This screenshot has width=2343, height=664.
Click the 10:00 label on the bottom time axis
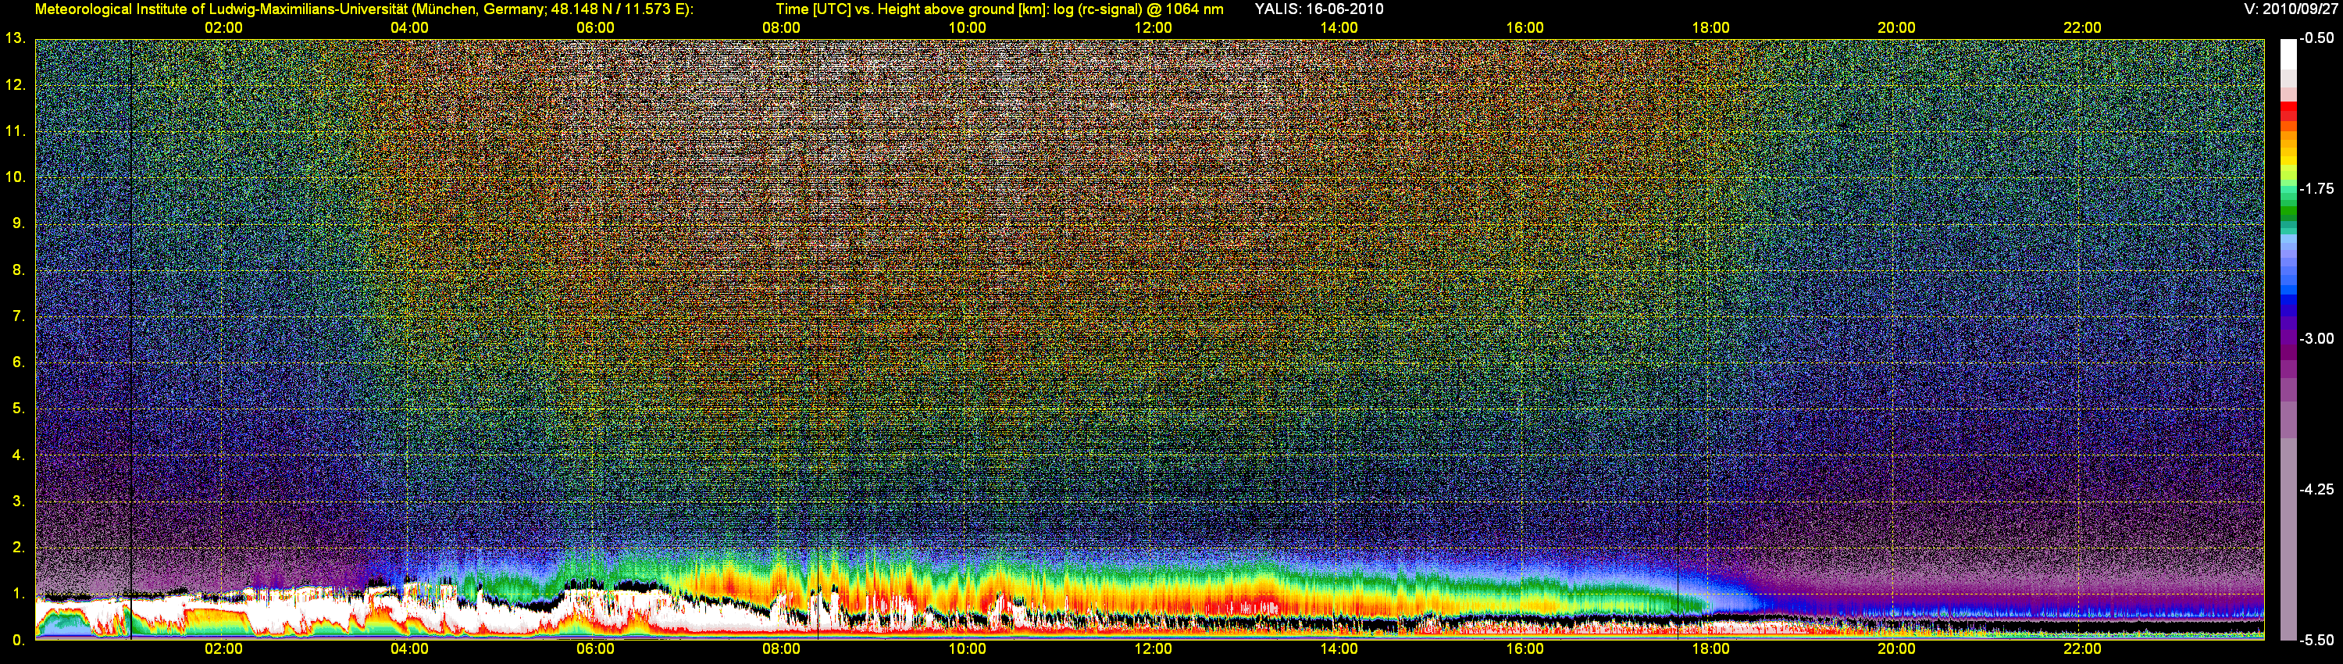[x=967, y=649]
